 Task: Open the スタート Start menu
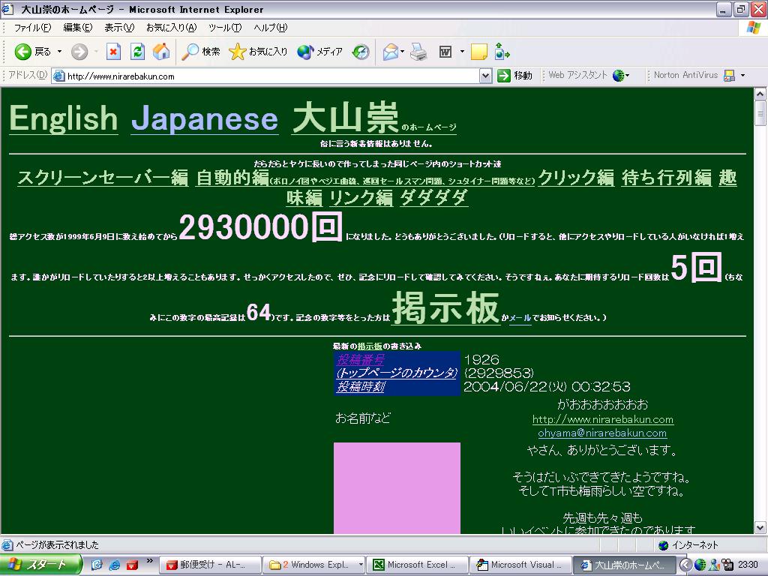[41, 565]
